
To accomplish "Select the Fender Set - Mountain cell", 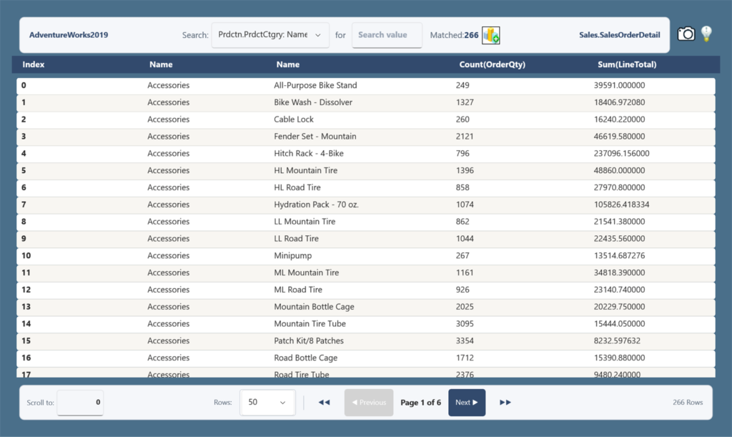I will (x=315, y=137).
